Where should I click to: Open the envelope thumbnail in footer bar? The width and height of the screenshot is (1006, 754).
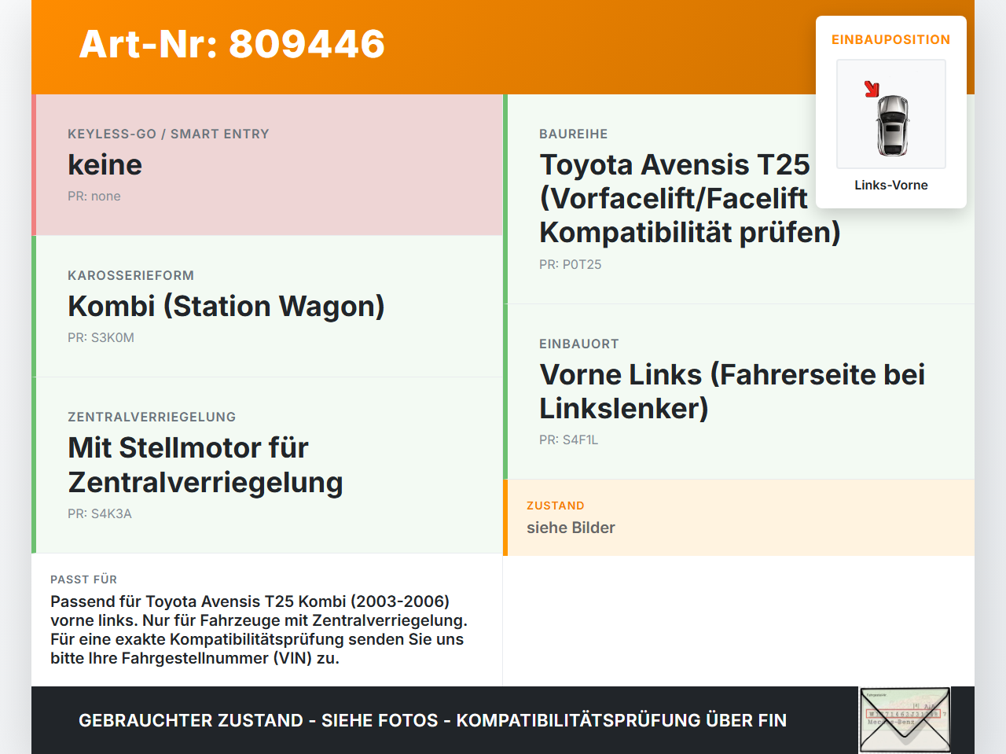(905, 720)
